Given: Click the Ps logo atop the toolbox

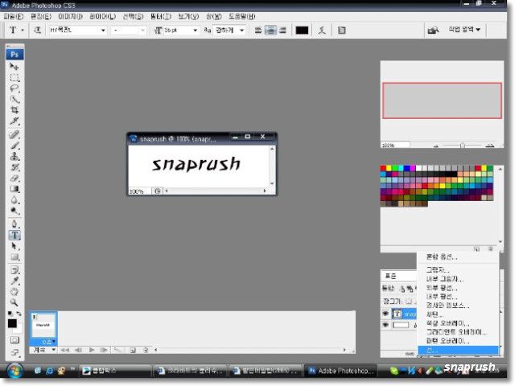Looking at the screenshot, I should point(14,54).
